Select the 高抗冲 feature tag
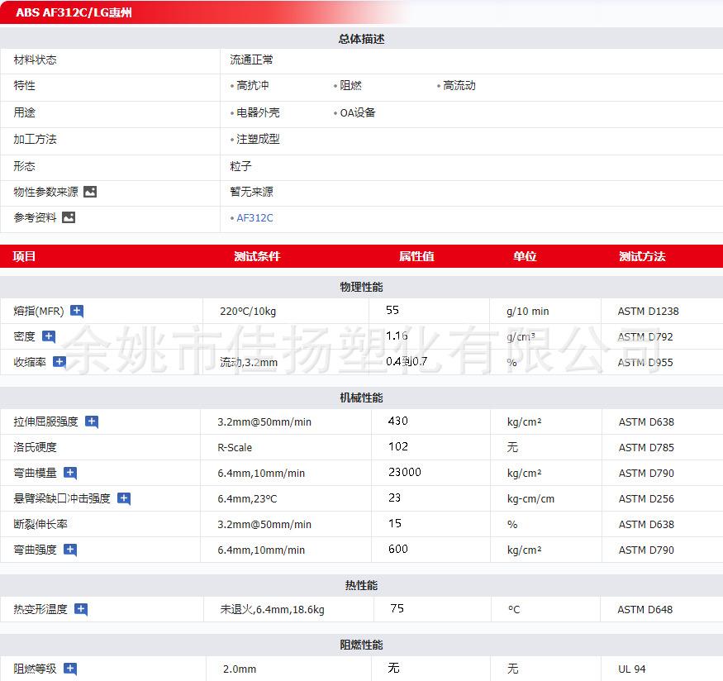 click(252, 86)
